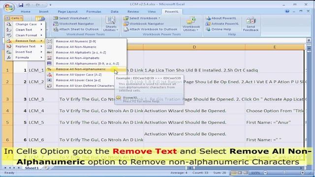
Task: Expand the Quick Access Toolbar customize arrow
Action: pyautogui.click(x=50, y=5)
